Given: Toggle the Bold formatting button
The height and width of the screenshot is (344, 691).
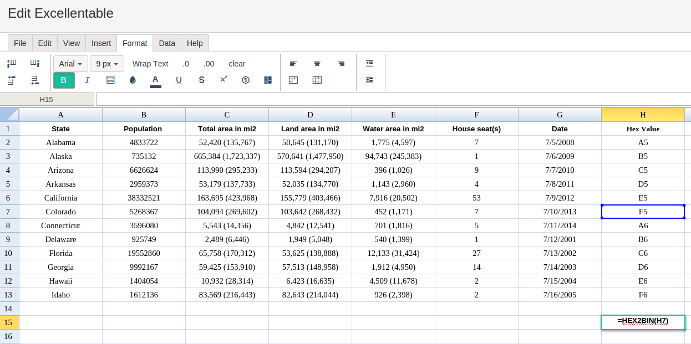Looking at the screenshot, I should [x=64, y=80].
